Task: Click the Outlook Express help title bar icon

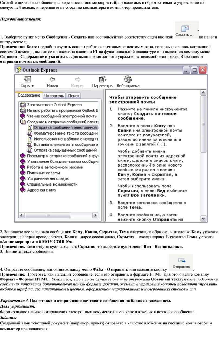Action: (18, 70)
